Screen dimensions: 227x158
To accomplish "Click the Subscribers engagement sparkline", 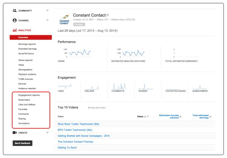I will coord(200,87).
